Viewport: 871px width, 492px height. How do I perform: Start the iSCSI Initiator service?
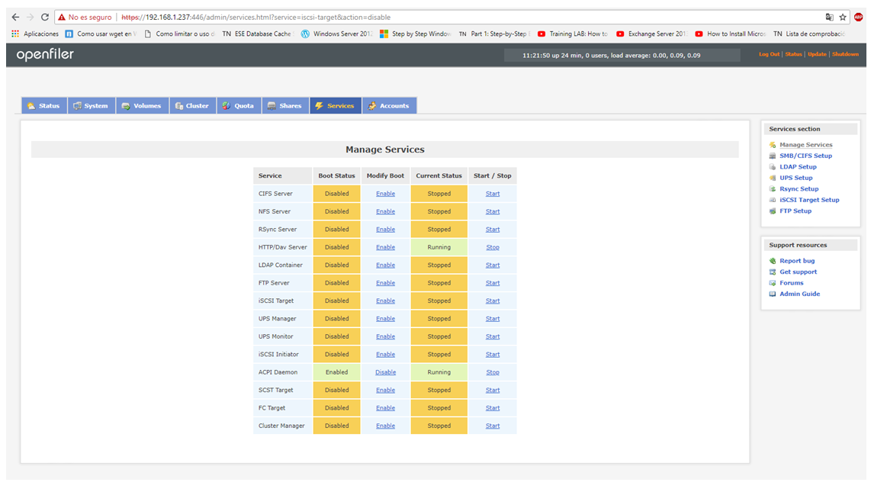(493, 354)
